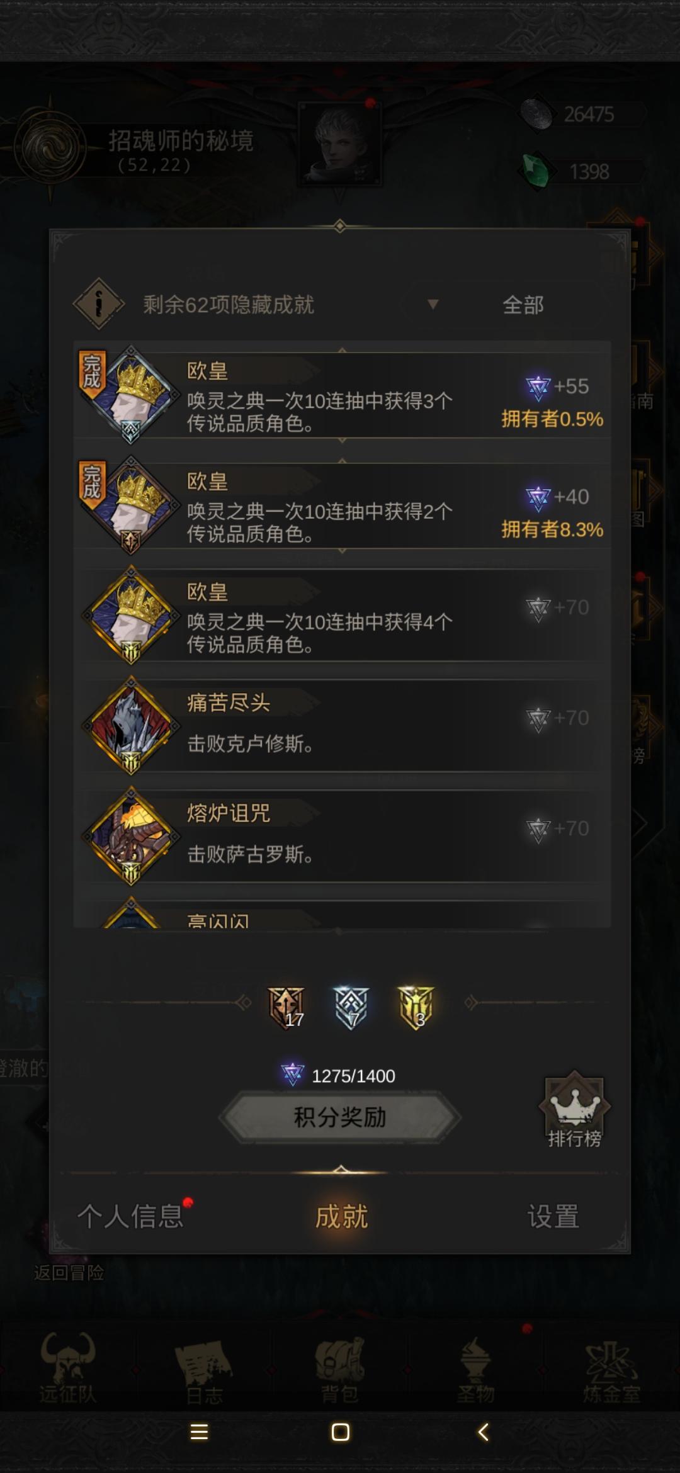Select the gold medal filter showing 3

click(x=416, y=1008)
